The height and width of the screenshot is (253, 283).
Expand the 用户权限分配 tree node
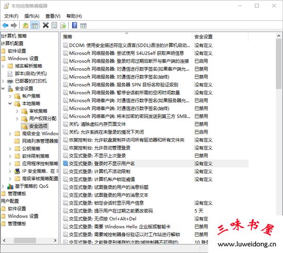[x=17, y=118]
